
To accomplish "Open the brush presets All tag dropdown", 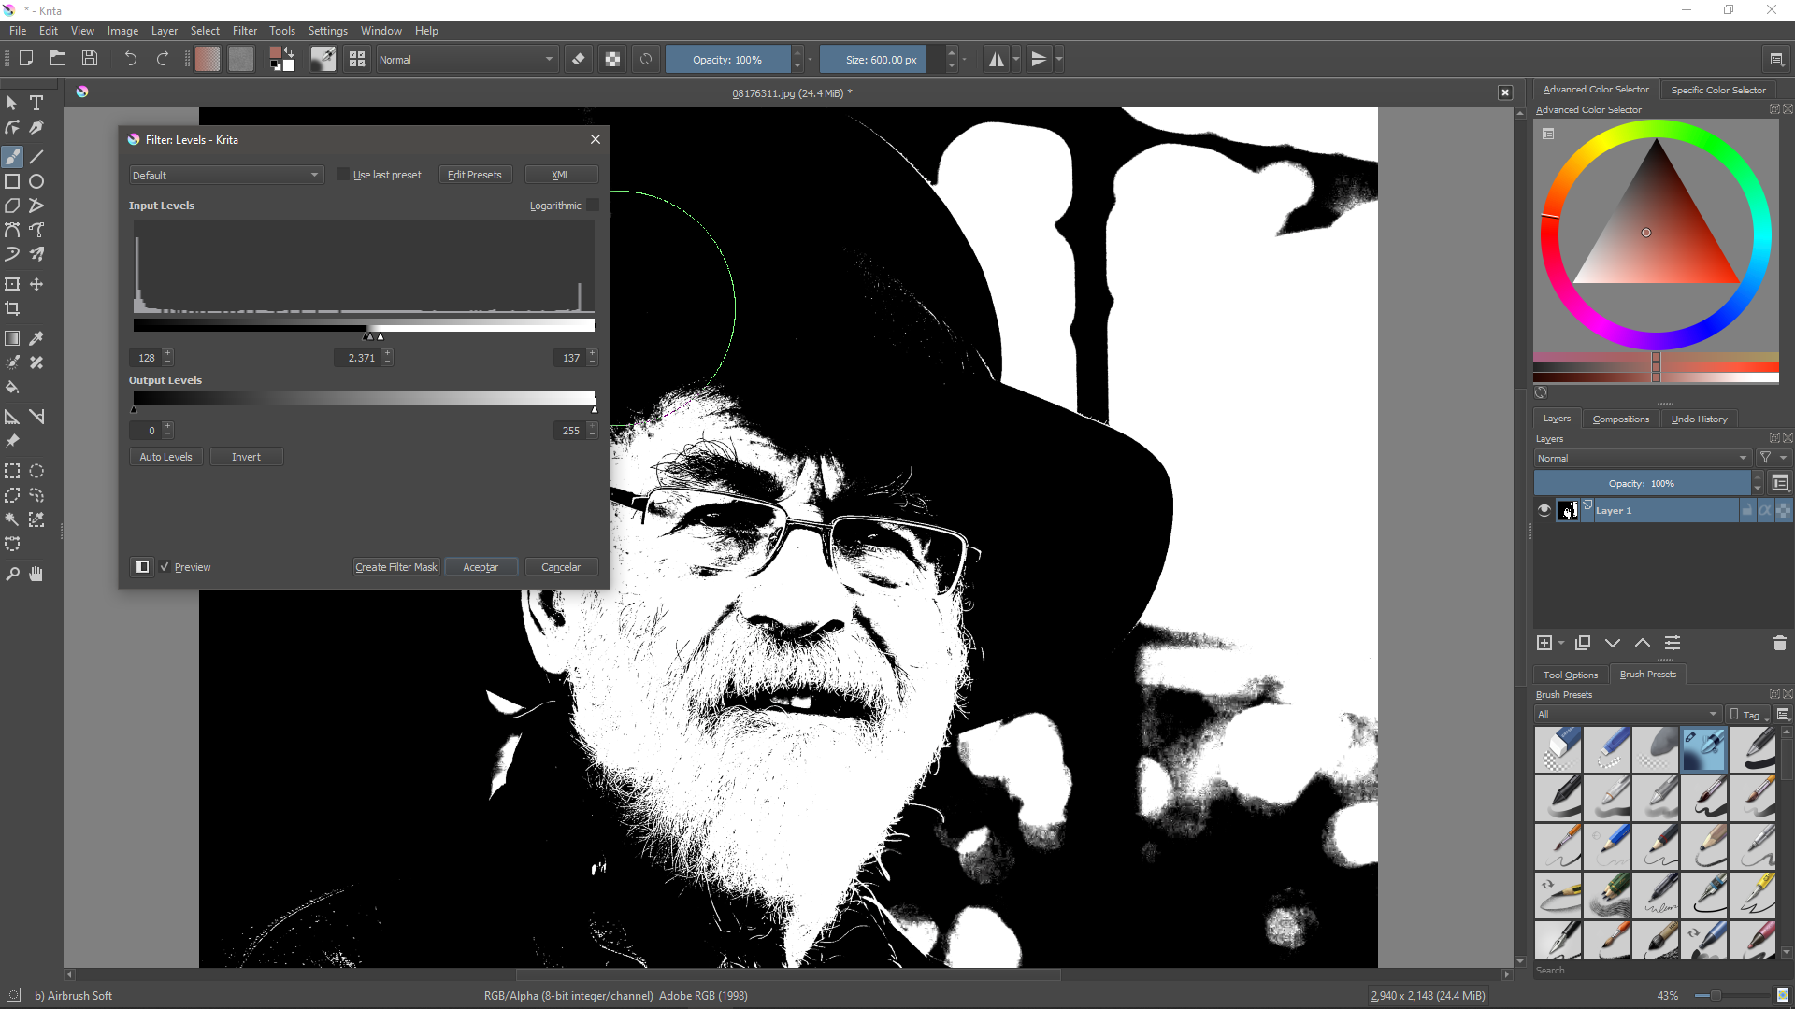I will (x=1627, y=715).
